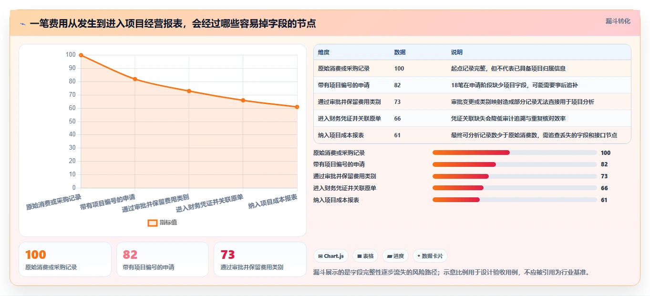Image resolution: width=650 pixels, height=296 pixels.
Task: Select the Chart.js chip
Action: [x=331, y=256]
